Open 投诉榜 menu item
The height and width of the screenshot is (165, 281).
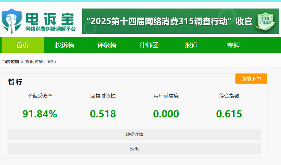(65, 45)
